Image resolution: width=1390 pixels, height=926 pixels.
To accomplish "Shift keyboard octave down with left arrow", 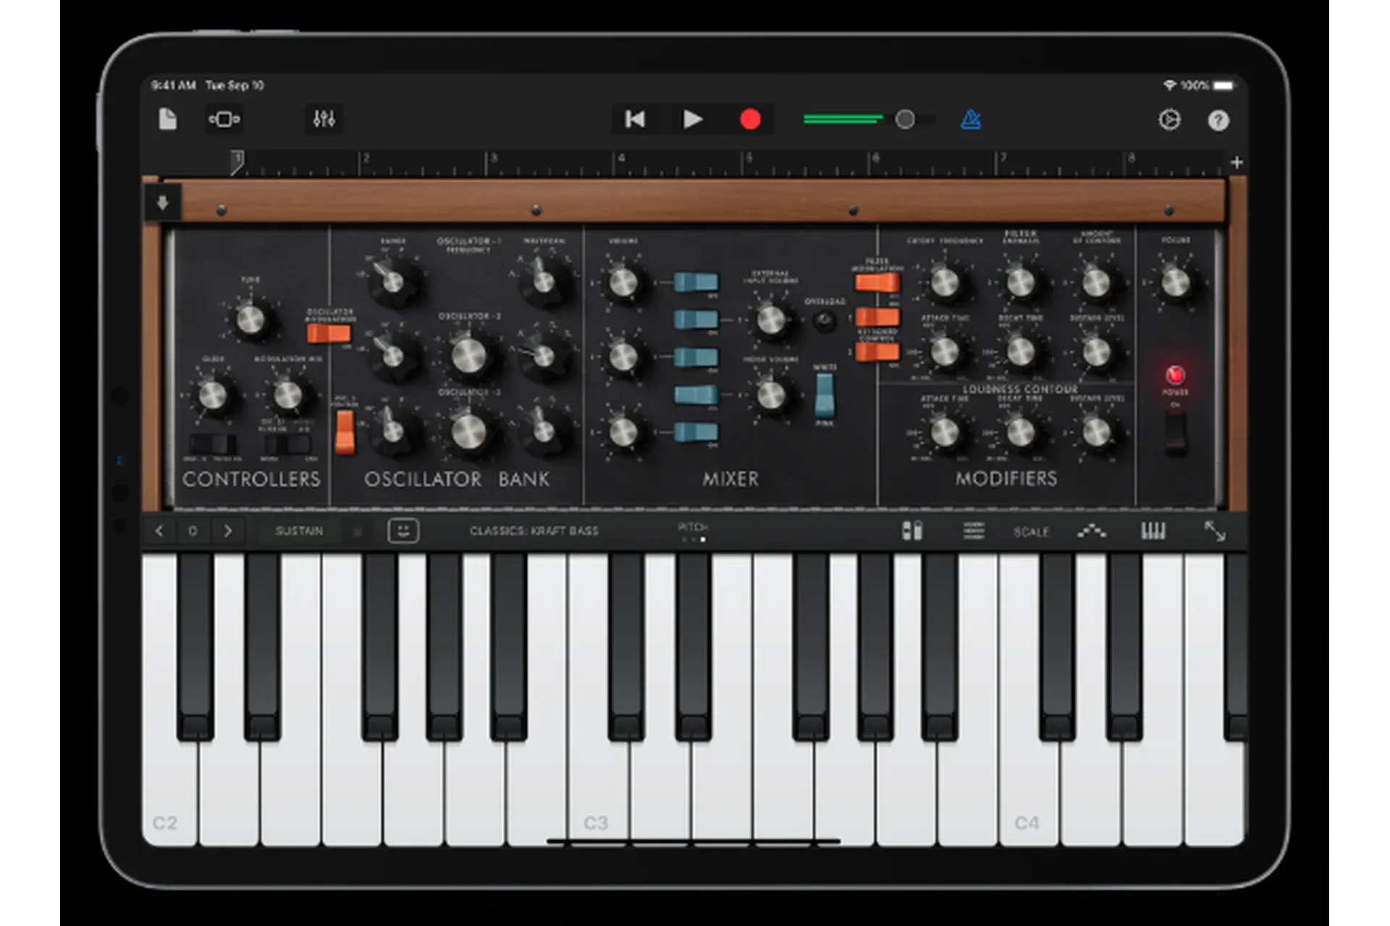I will [159, 531].
